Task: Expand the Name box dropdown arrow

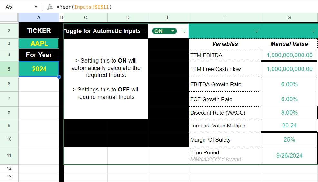Action: [x=36, y=7]
